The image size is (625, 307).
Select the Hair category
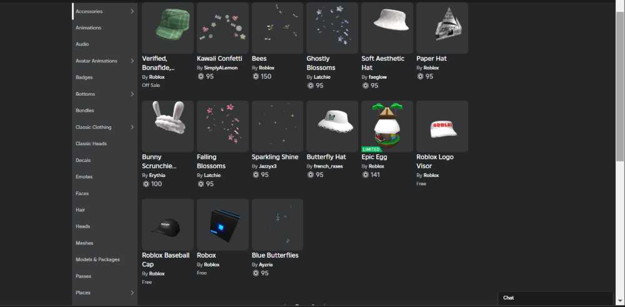[81, 209]
